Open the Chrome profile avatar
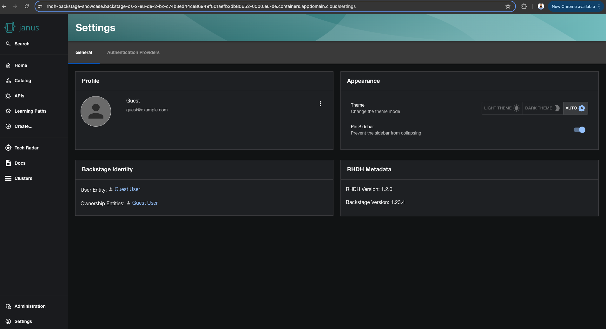The height and width of the screenshot is (329, 606). pos(541,6)
